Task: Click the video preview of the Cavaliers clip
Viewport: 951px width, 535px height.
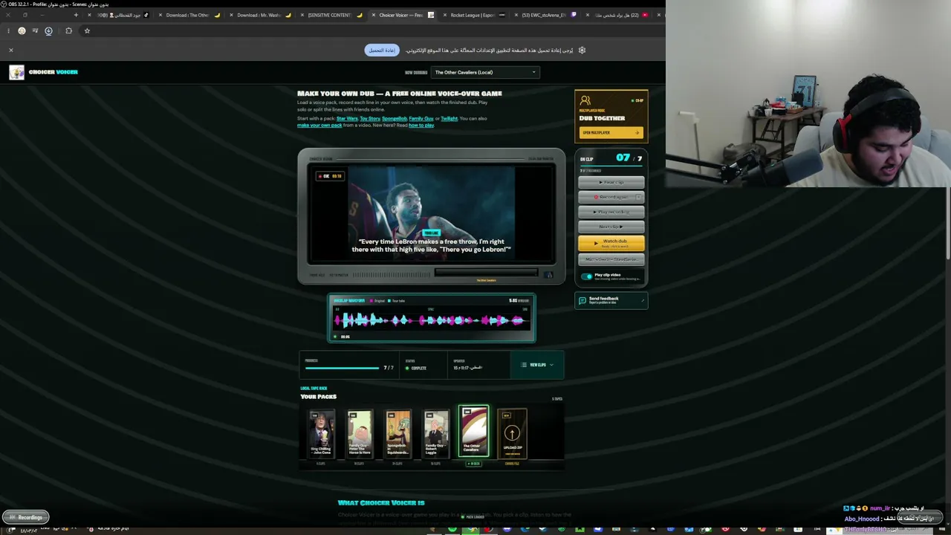Action: tap(432, 214)
